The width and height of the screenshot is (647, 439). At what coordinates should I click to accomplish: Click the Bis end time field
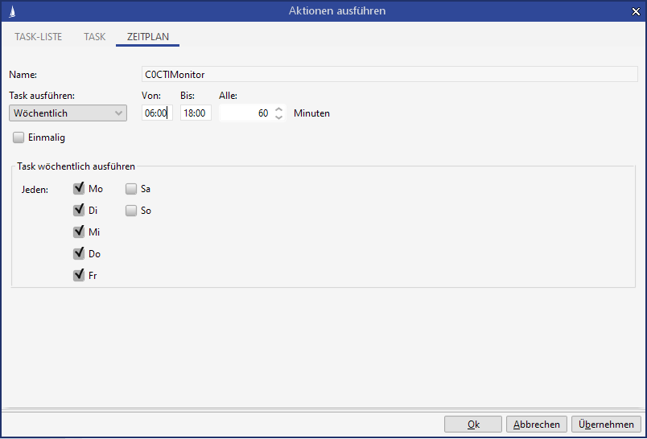coord(196,113)
